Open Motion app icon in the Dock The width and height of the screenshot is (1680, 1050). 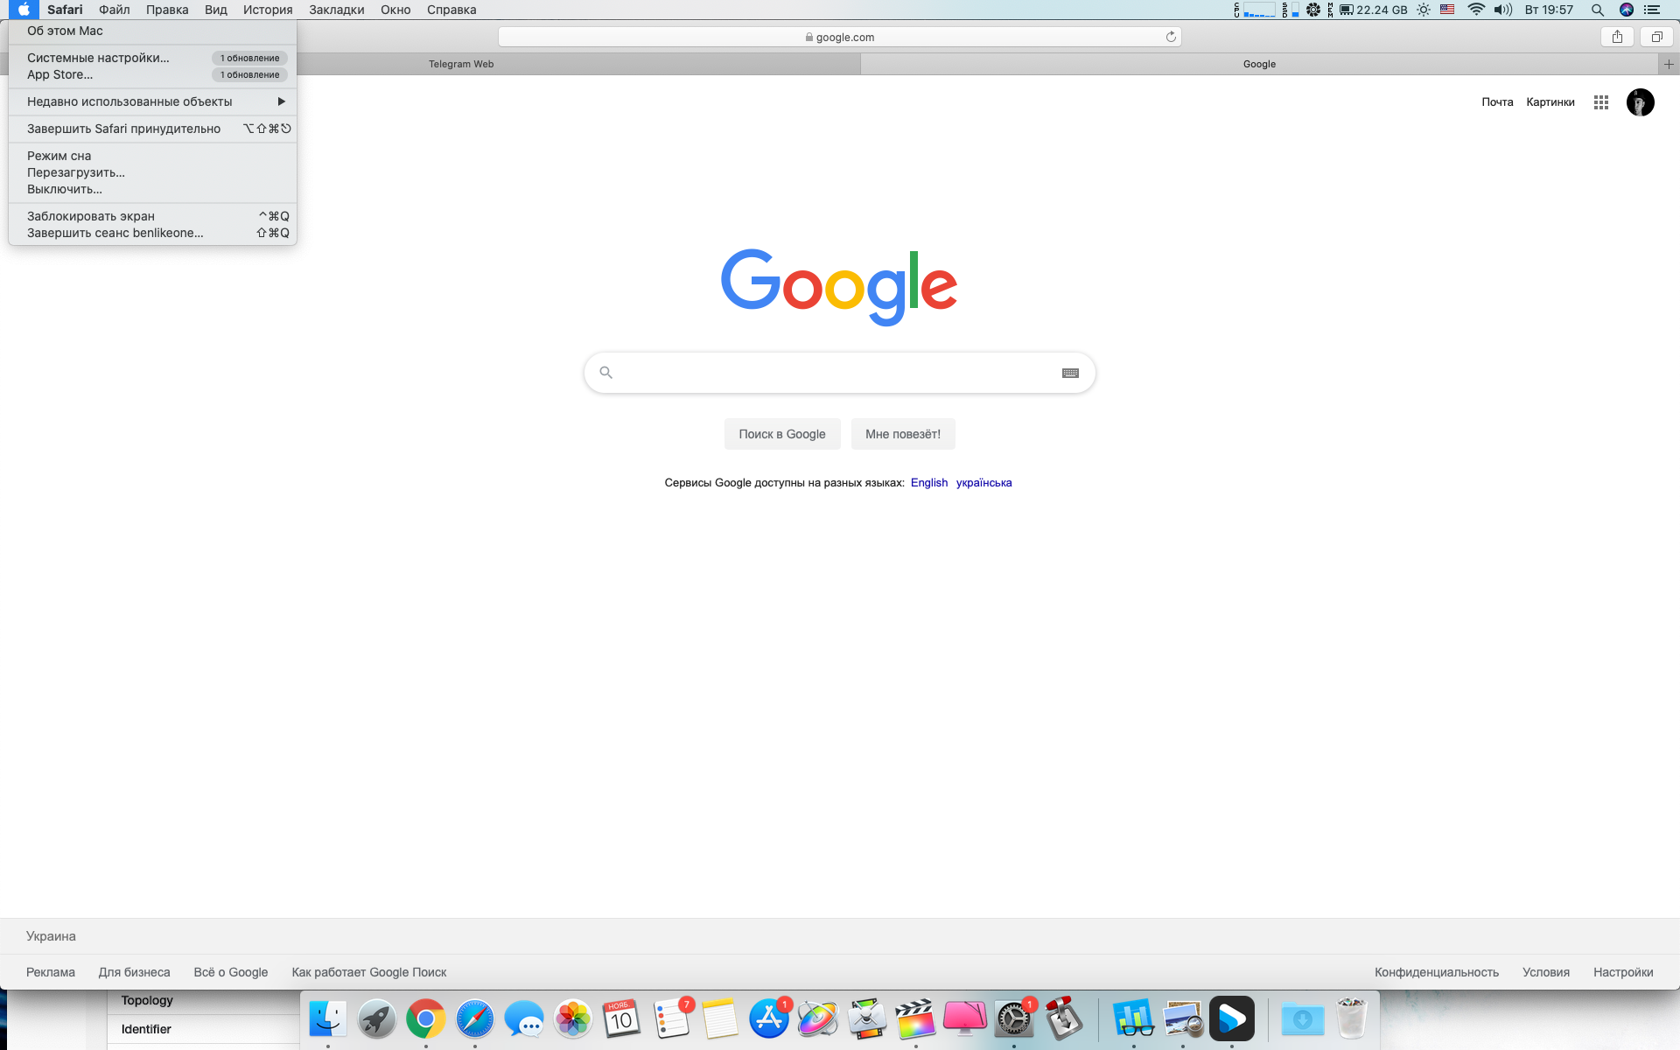pyautogui.click(x=818, y=1019)
